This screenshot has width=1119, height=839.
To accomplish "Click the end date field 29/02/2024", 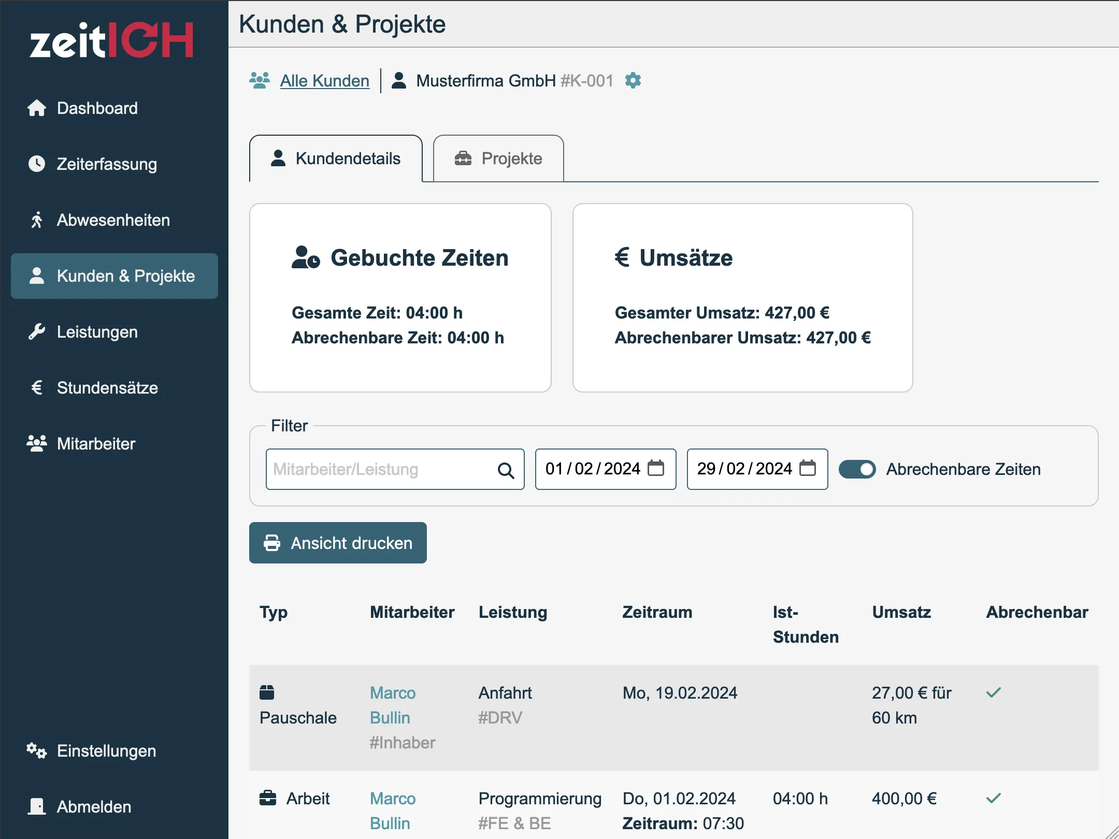I will (x=757, y=469).
